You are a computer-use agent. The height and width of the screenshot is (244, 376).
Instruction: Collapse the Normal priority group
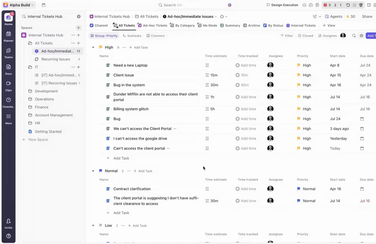[x=93, y=171]
